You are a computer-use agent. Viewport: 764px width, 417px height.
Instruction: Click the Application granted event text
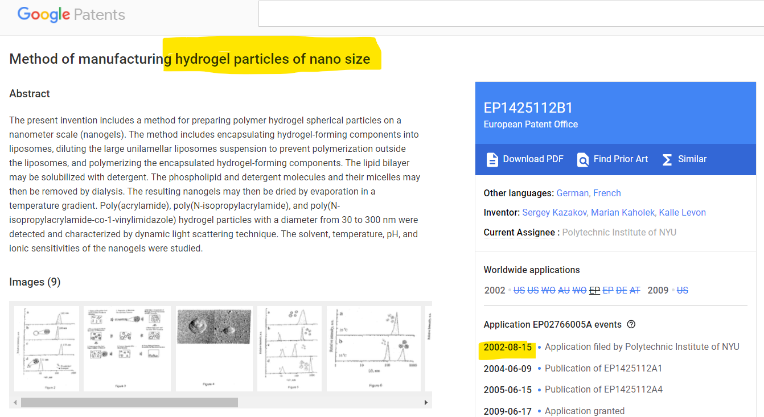(x=585, y=411)
